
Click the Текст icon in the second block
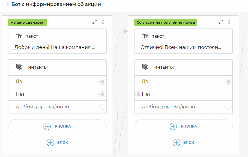click(x=145, y=36)
